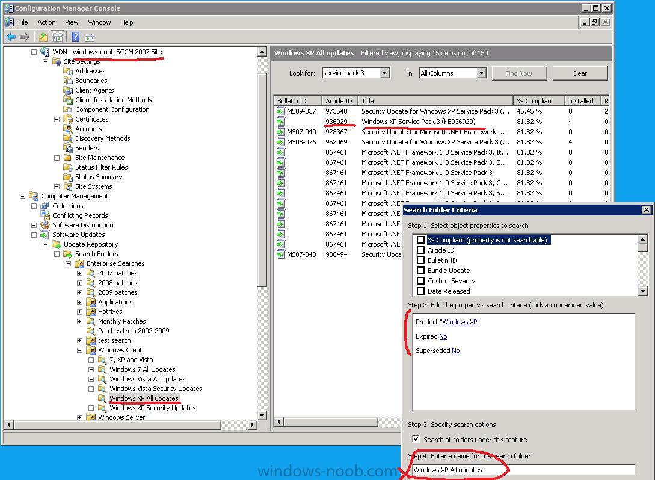Image resolution: width=655 pixels, height=480 pixels.
Task: Collapse the Enterprise Searches node
Action: coord(68,263)
